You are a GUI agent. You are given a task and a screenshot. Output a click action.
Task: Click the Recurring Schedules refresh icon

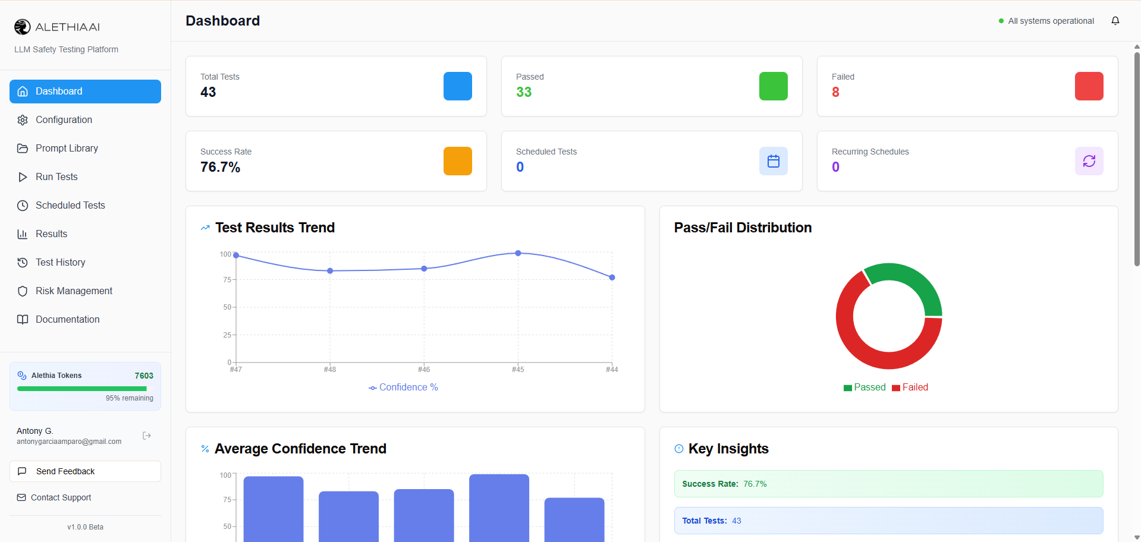(x=1089, y=161)
